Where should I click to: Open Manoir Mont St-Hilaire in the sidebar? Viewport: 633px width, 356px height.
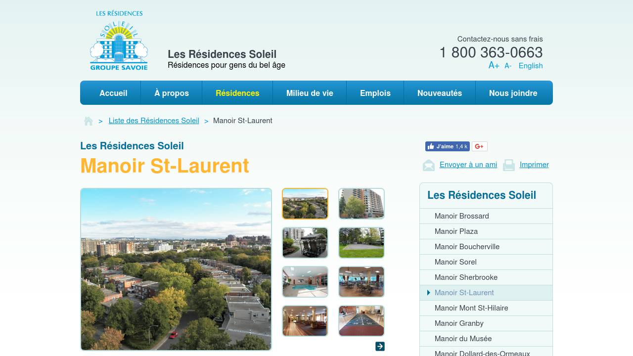[x=486, y=308]
